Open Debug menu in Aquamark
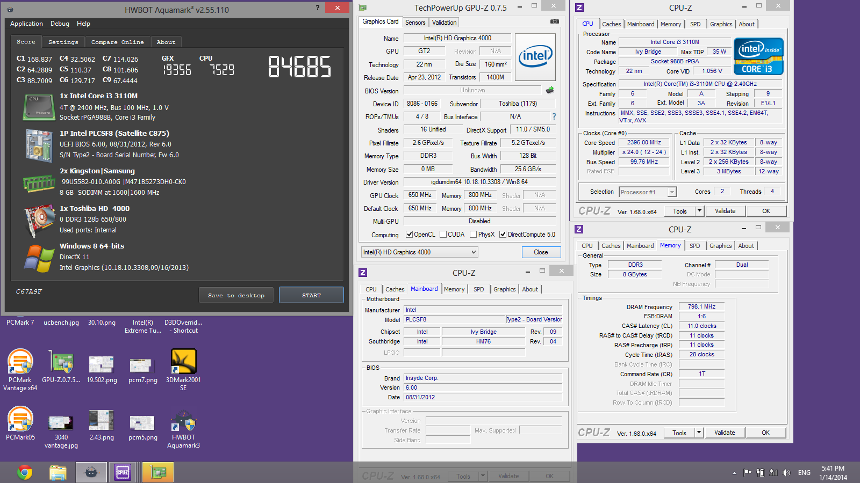This screenshot has width=860, height=483. (x=60, y=24)
